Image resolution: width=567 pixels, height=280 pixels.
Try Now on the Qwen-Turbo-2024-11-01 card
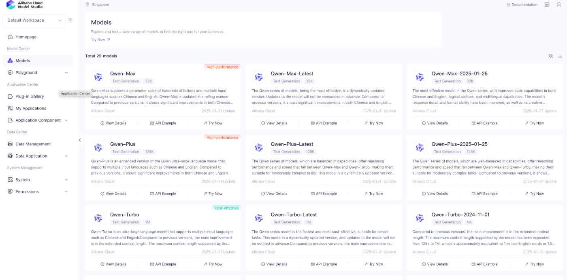(535, 264)
